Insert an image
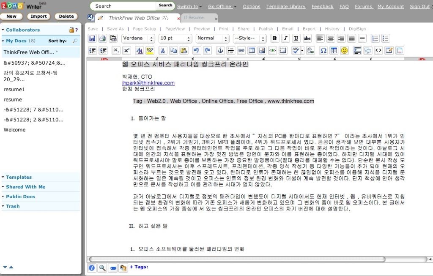Viewport: 433px width, 276px height. coord(262,50)
